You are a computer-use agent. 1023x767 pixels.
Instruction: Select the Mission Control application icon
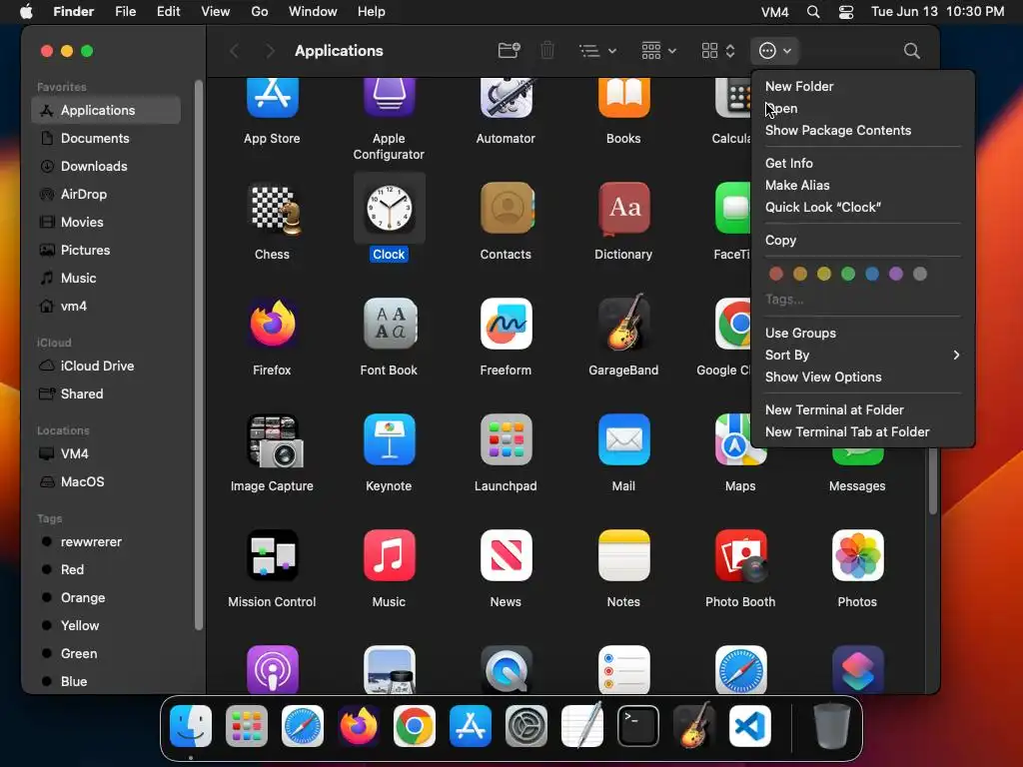pos(272,555)
